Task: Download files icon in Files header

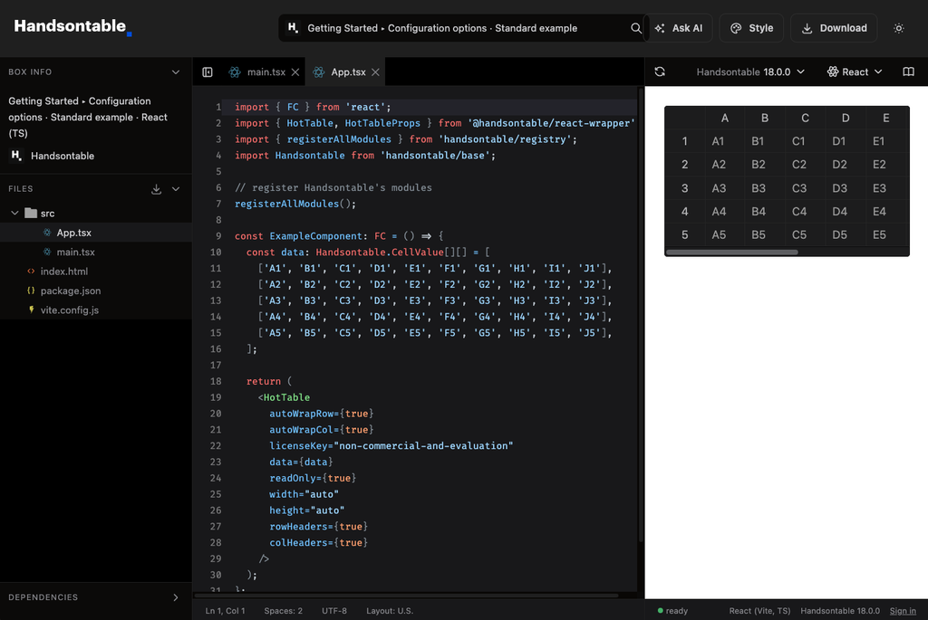Action: click(x=156, y=189)
